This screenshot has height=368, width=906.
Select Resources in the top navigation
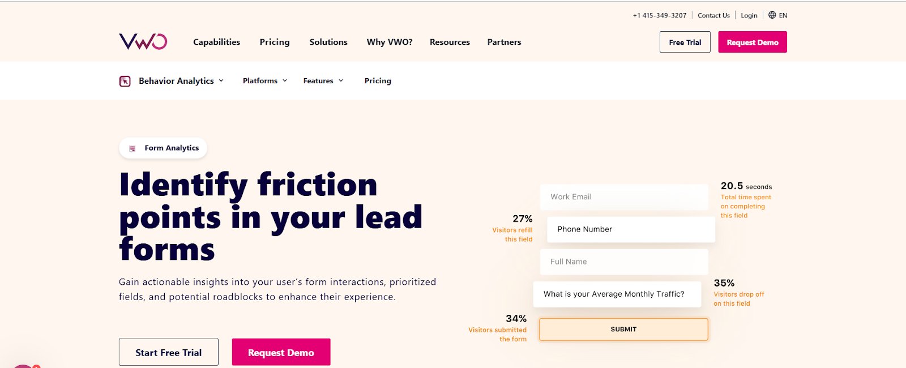click(450, 42)
